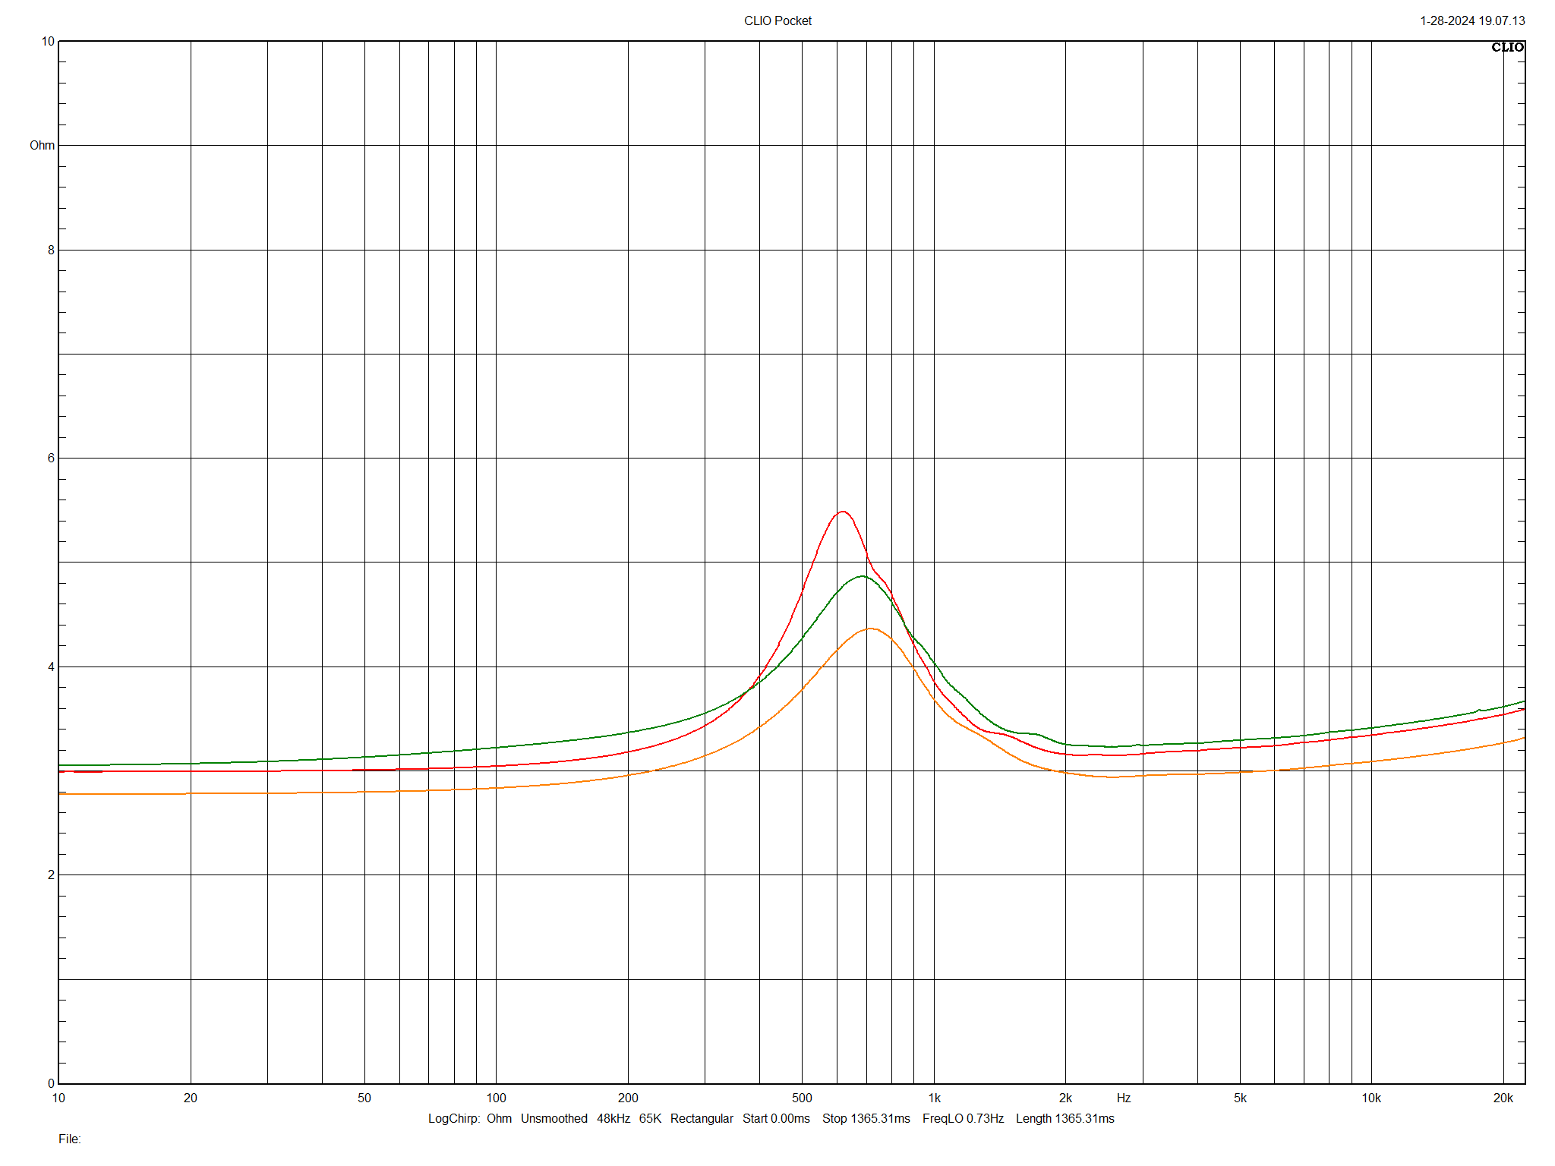Screen dimensions: 1555x1166
Task: Click the red curve's impedance peak
Action: click(x=843, y=512)
